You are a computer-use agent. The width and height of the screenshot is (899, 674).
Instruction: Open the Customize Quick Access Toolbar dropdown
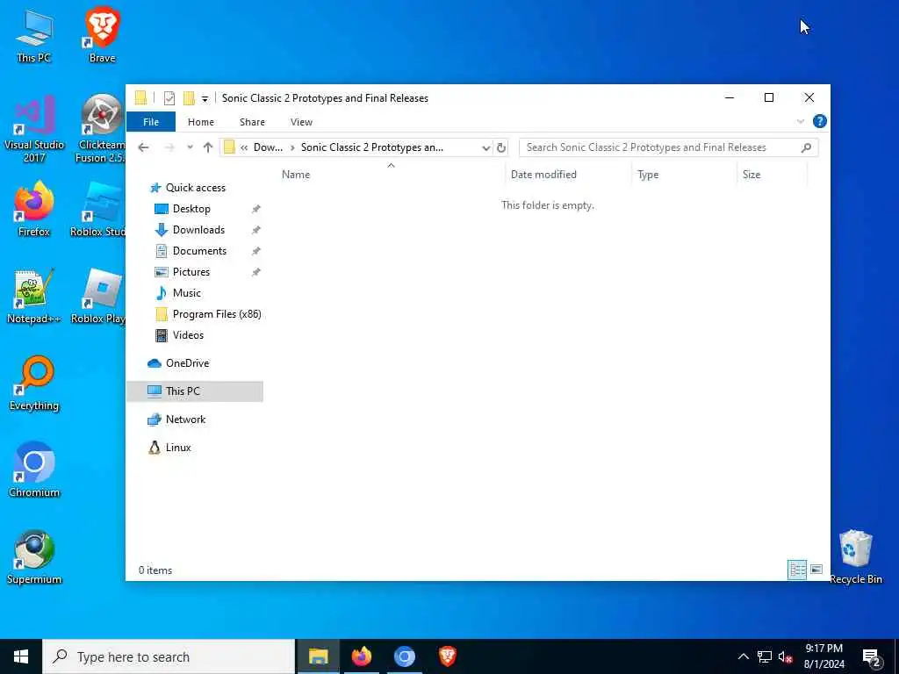[x=205, y=98]
